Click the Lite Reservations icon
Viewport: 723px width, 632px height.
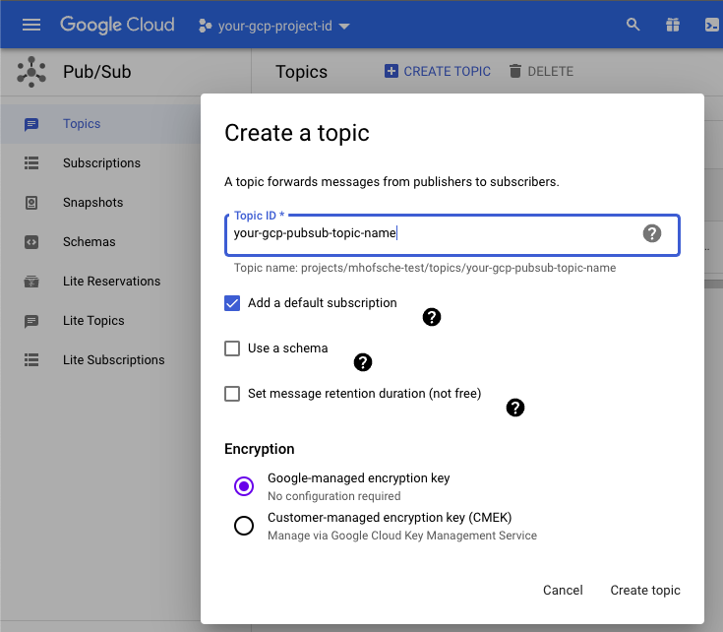coord(31,281)
